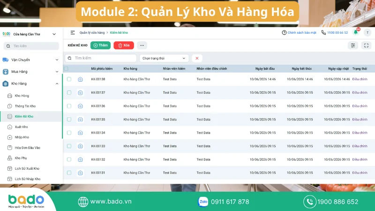Viewport: 375px width, 211px height.
Task: Open detail icon for KK-00134
Action: [x=80, y=133]
